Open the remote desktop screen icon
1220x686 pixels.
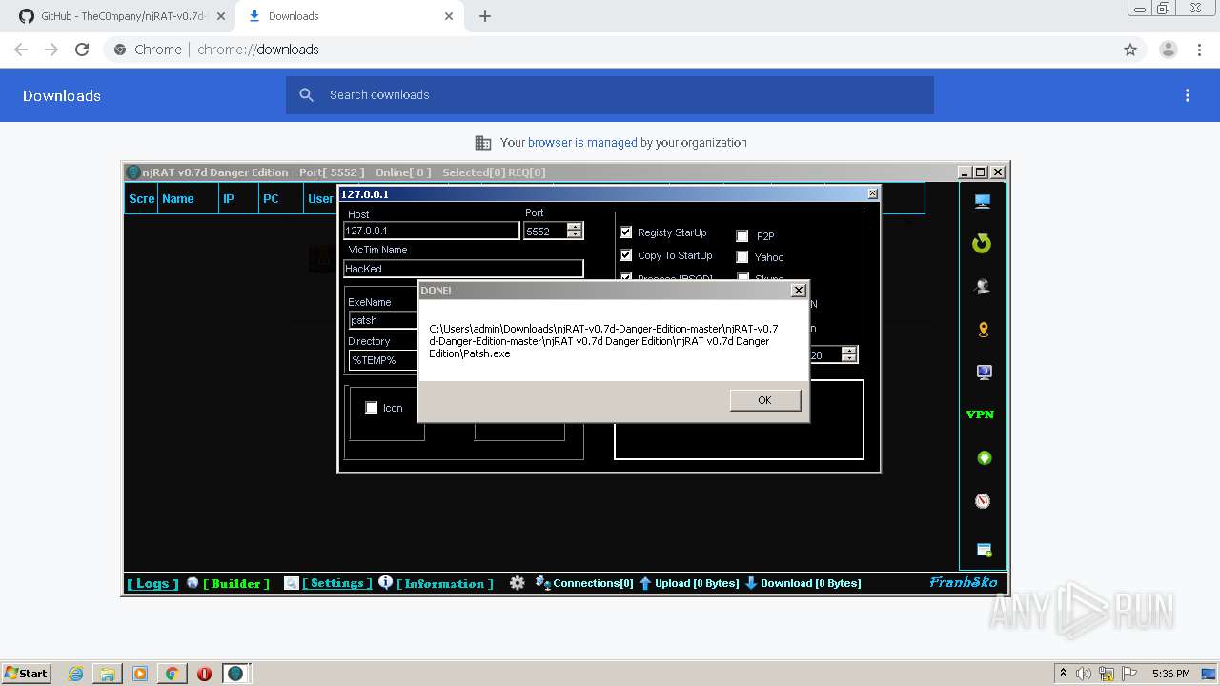tap(984, 373)
